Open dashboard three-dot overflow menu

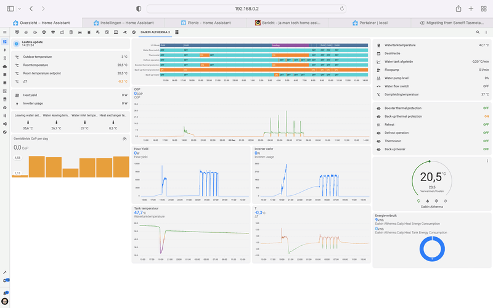(x=486, y=32)
